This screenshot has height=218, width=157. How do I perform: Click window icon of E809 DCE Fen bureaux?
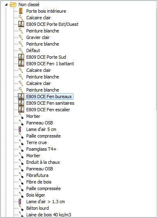click(x=21, y=96)
